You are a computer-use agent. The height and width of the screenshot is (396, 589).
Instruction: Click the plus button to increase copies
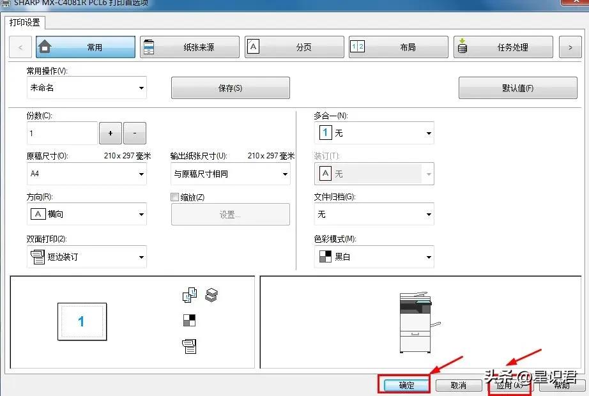[110, 133]
